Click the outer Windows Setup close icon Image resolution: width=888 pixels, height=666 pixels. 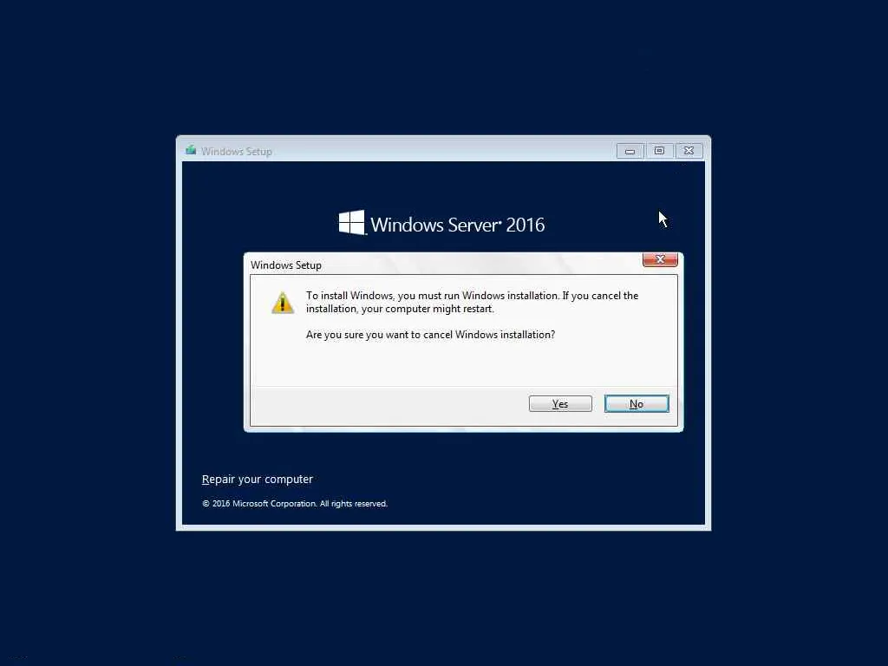(x=689, y=151)
